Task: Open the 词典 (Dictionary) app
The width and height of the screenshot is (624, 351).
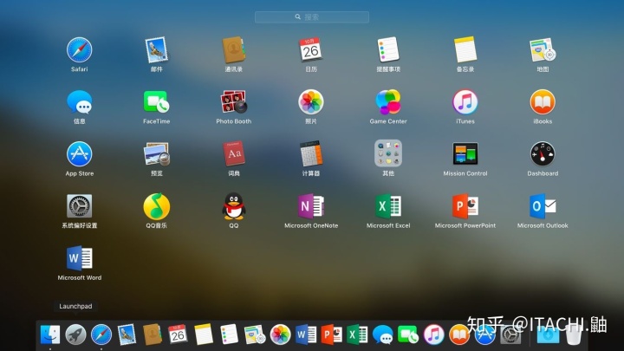Action: (234, 154)
